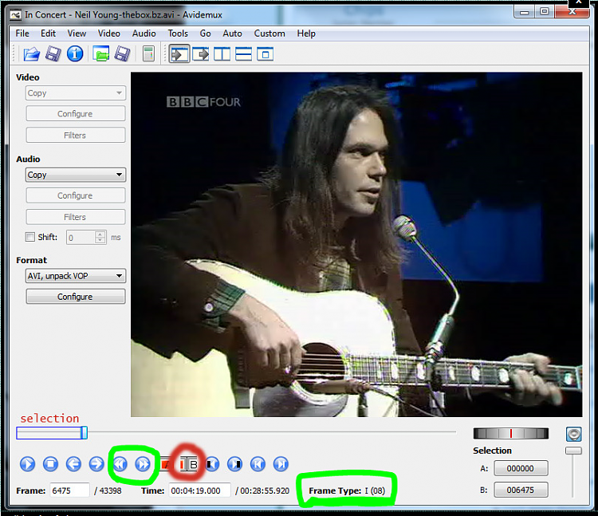Click the Time input field
The image size is (598, 516).
[200, 490]
